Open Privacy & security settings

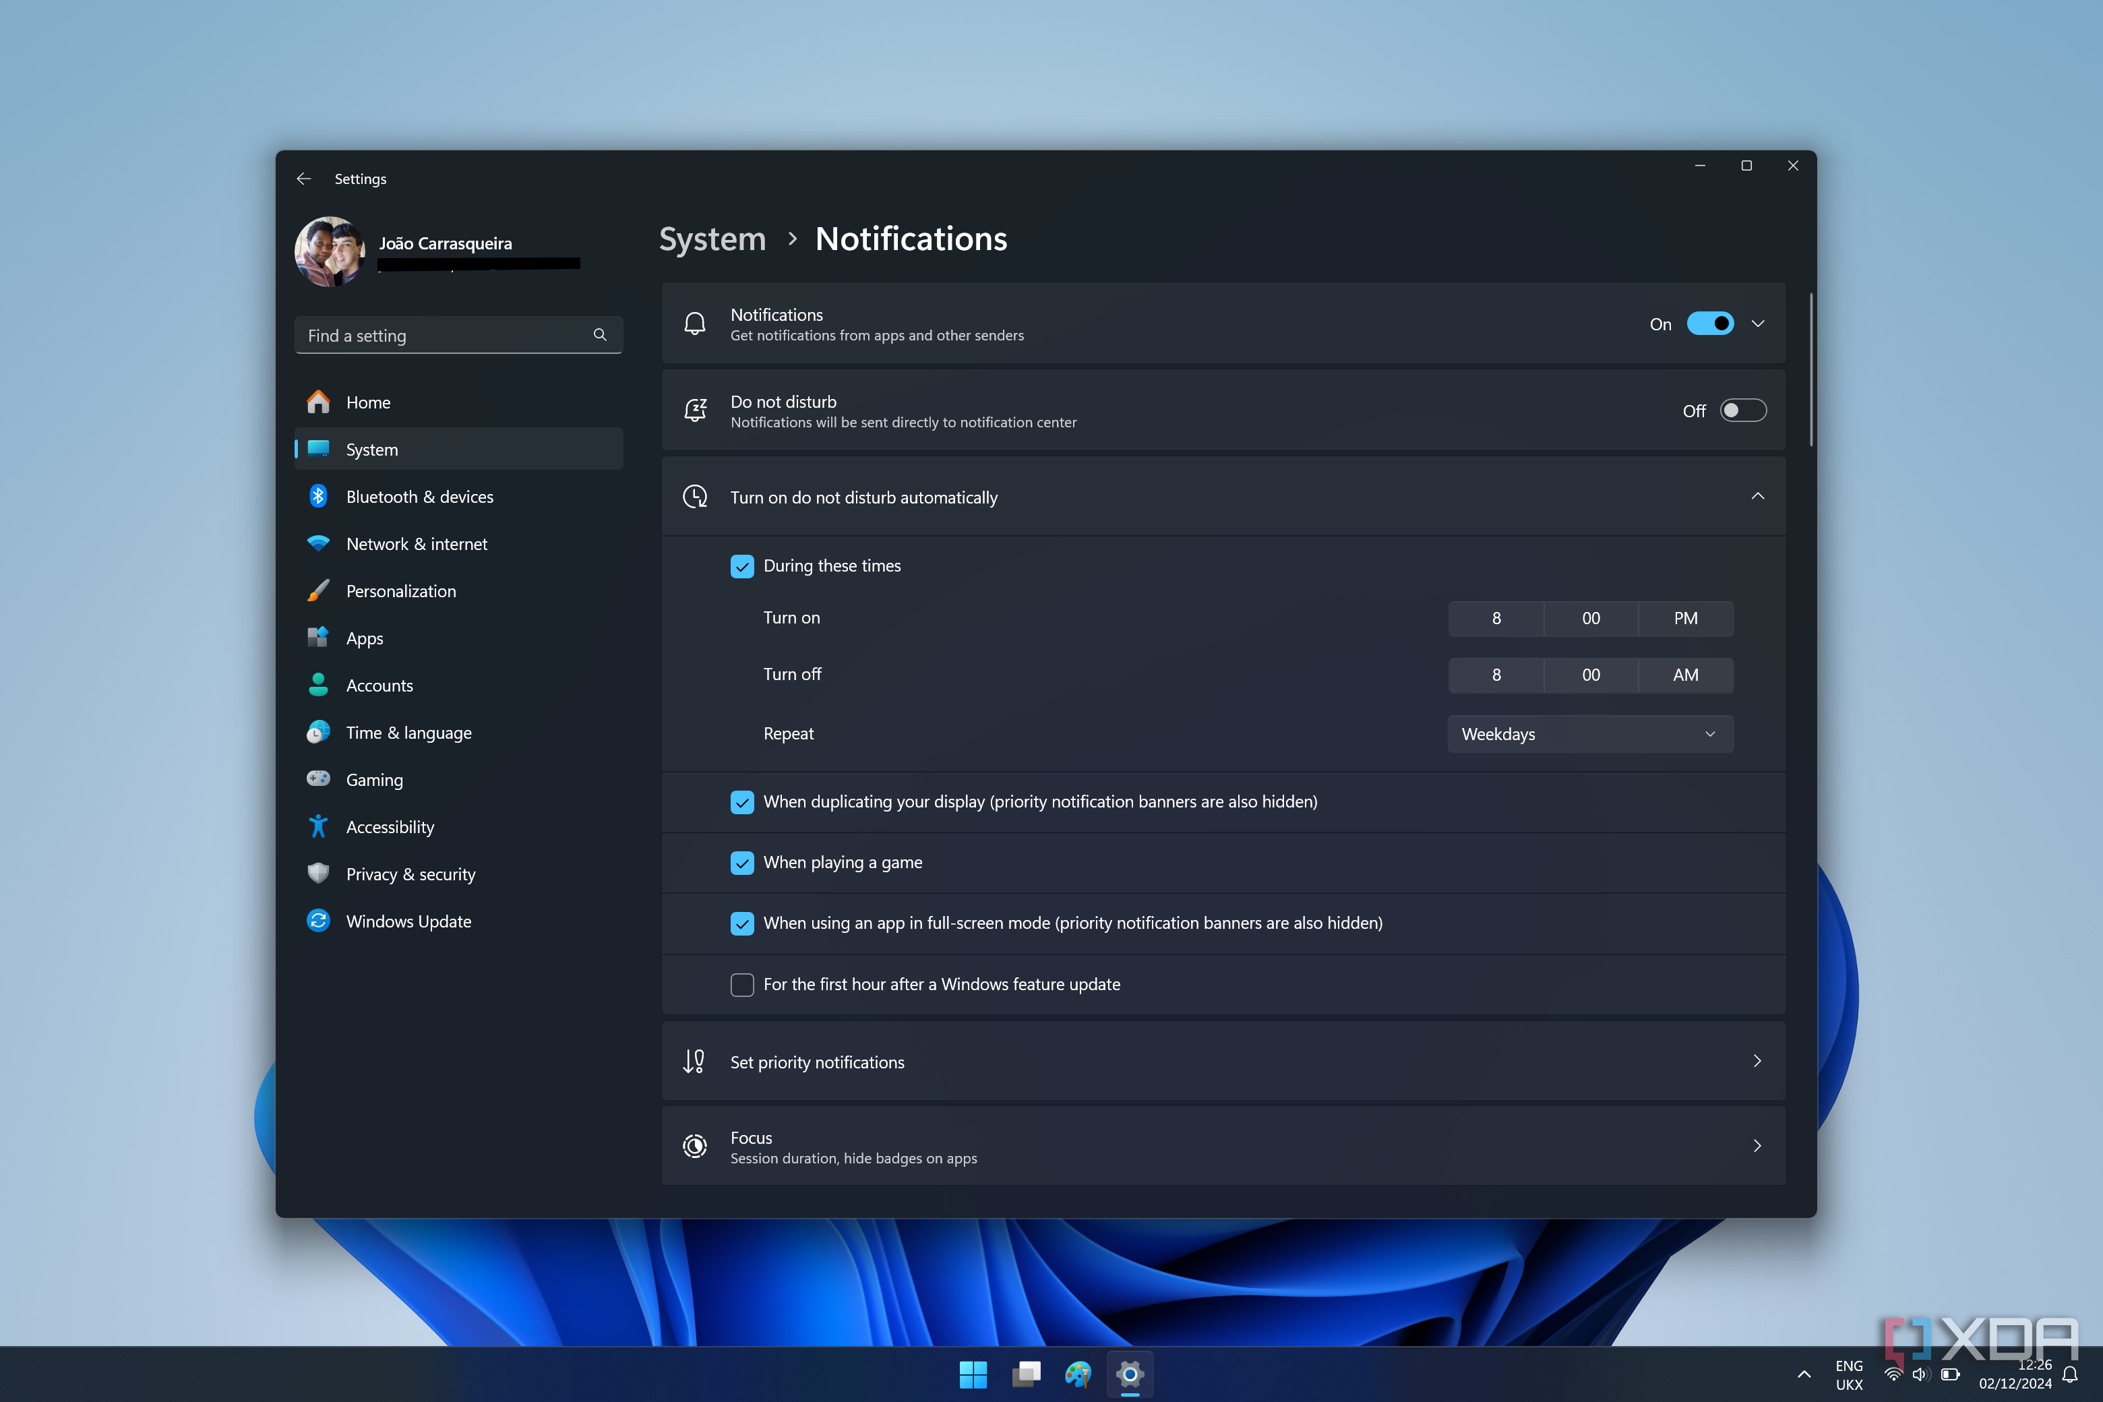(410, 874)
